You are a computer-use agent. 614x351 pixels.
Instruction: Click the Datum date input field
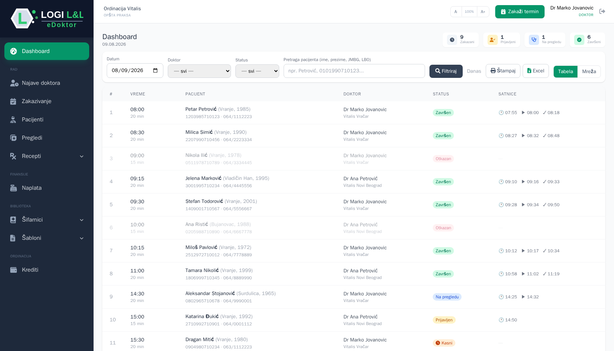tap(135, 71)
